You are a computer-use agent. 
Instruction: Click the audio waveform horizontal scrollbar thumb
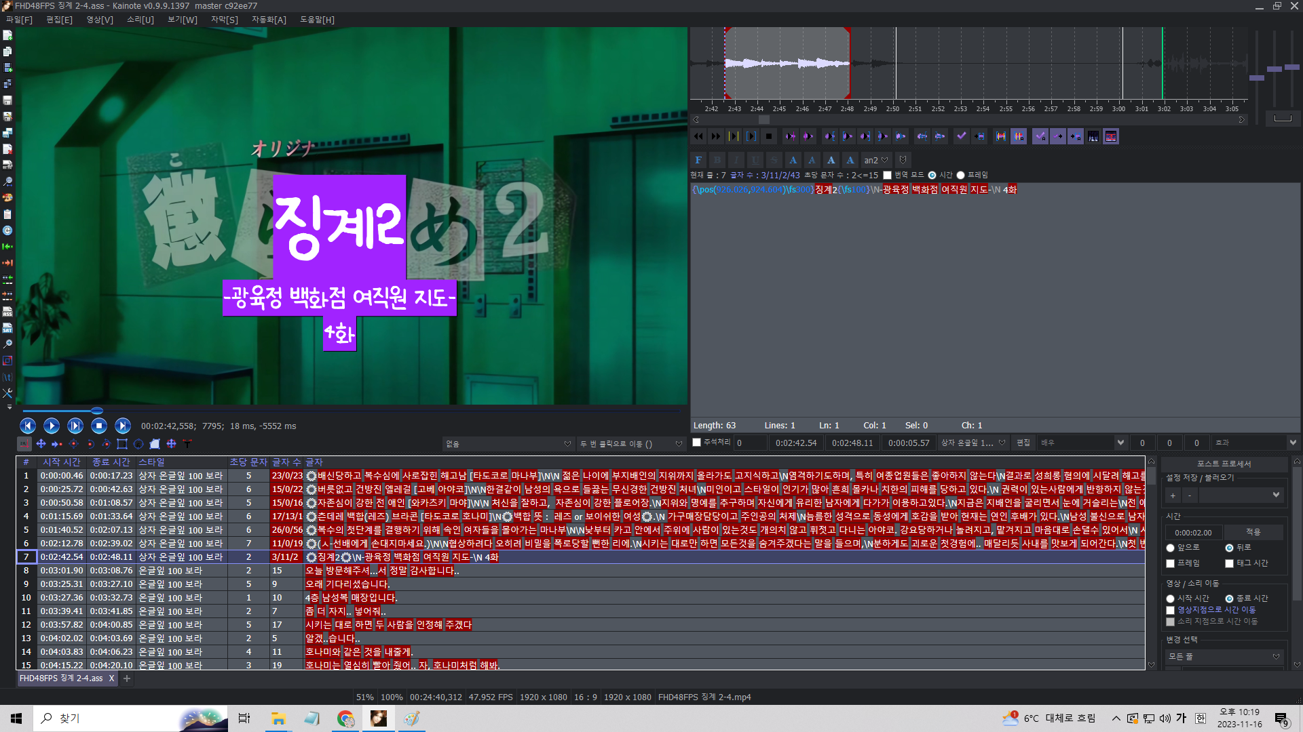764,120
